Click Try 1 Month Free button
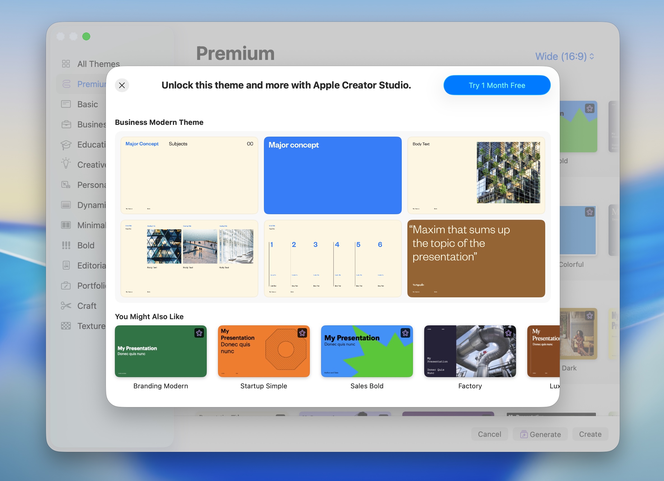The height and width of the screenshot is (481, 664). click(x=496, y=85)
